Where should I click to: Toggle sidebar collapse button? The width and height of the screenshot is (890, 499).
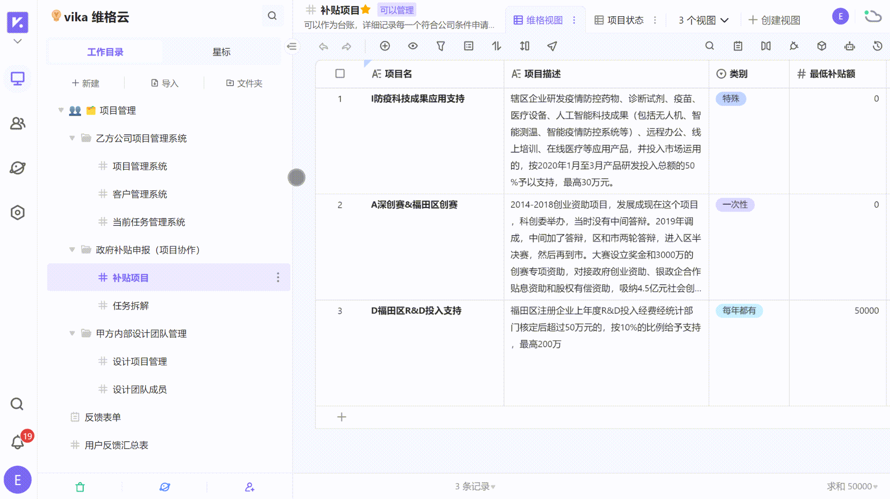292,46
